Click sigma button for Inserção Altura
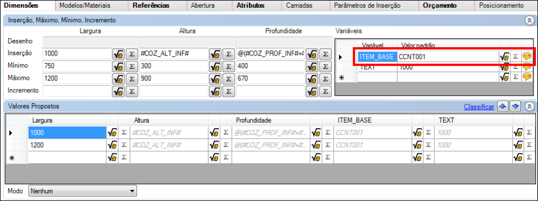This screenshot has height=201, width=538. tap(228, 54)
